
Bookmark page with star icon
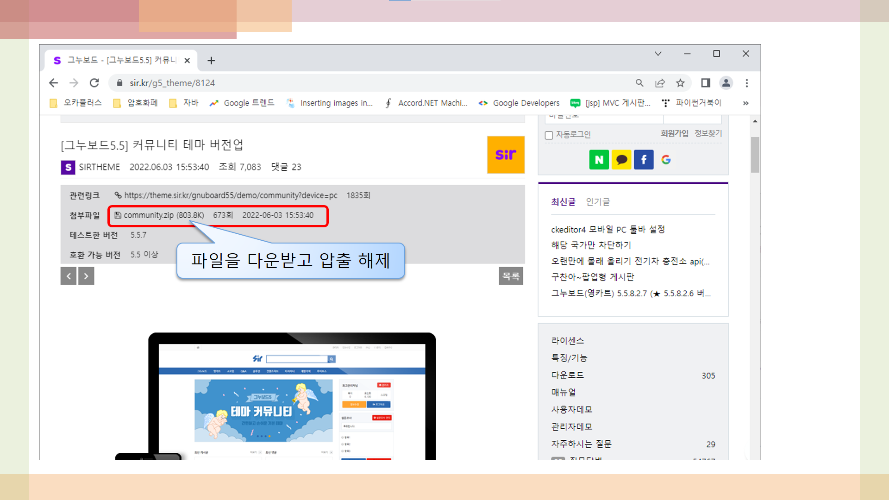point(680,83)
